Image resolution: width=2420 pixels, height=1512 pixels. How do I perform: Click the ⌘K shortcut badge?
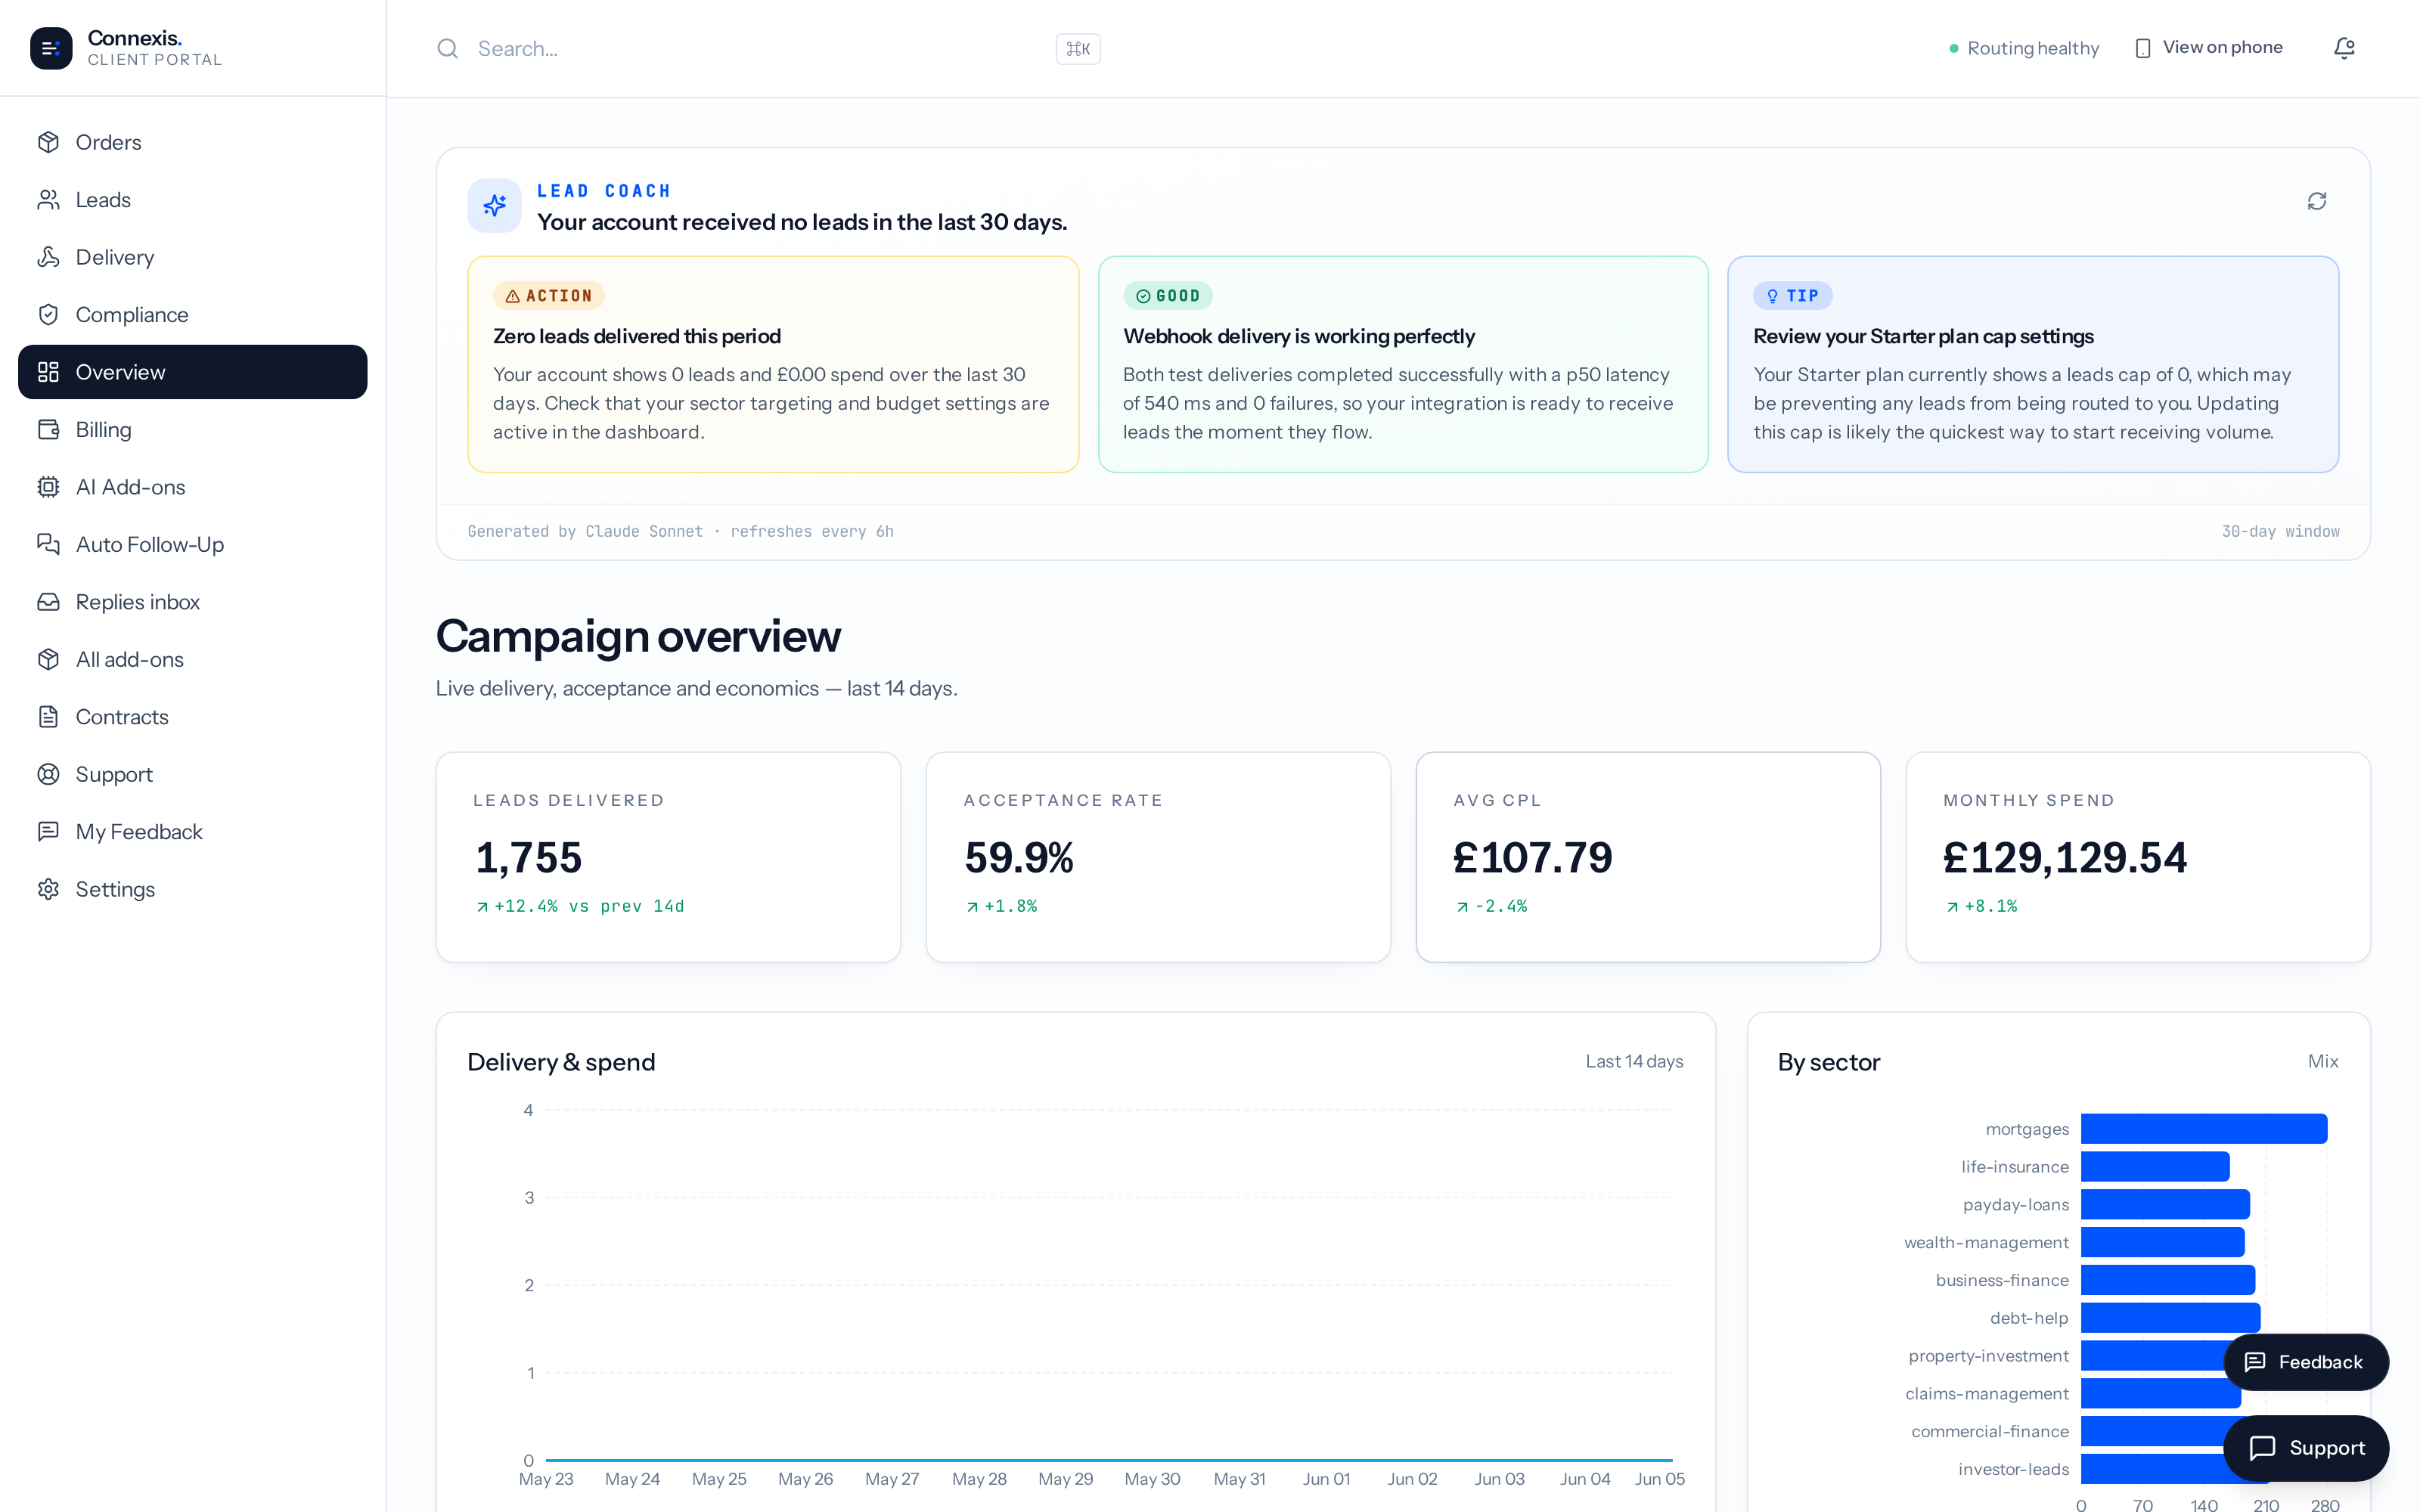tap(1077, 49)
